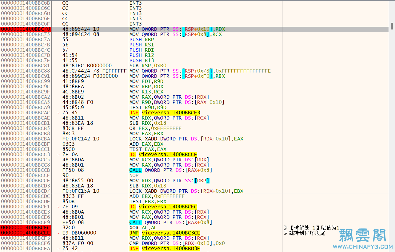Click the jump arrow beside bytes E9 DB060000
Viewport: 395px width, 252px height.
(59, 233)
